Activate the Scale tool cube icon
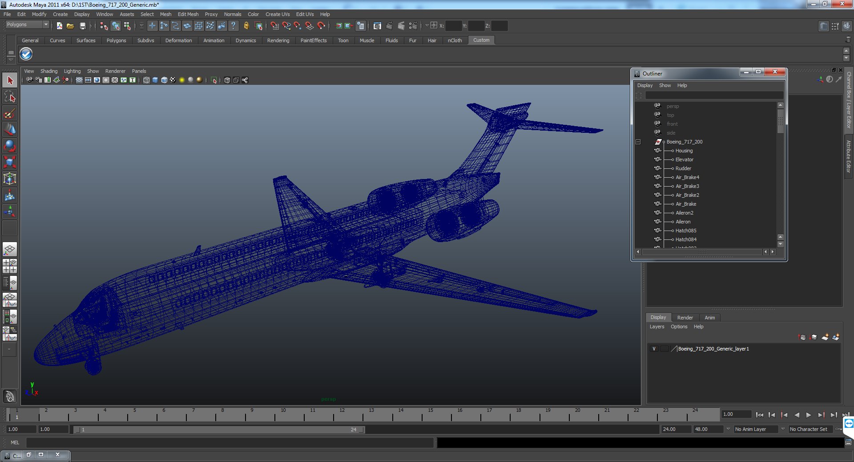This screenshot has width=854, height=462. pos(10,162)
